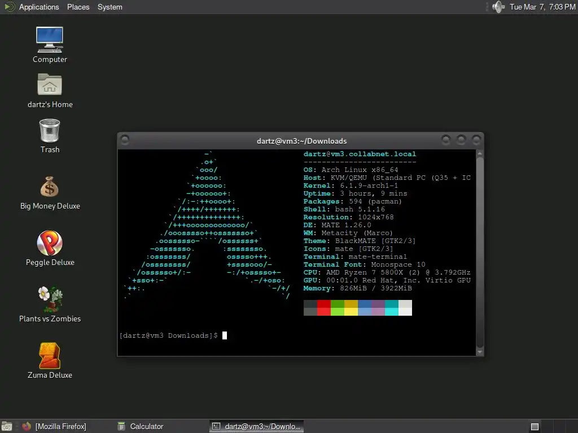
Task: Click the 'Terminal: mate-terminal' line
Action: tap(355, 257)
